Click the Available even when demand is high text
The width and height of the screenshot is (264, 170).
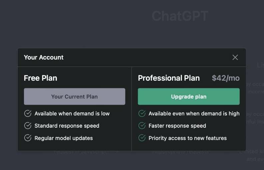(194, 114)
